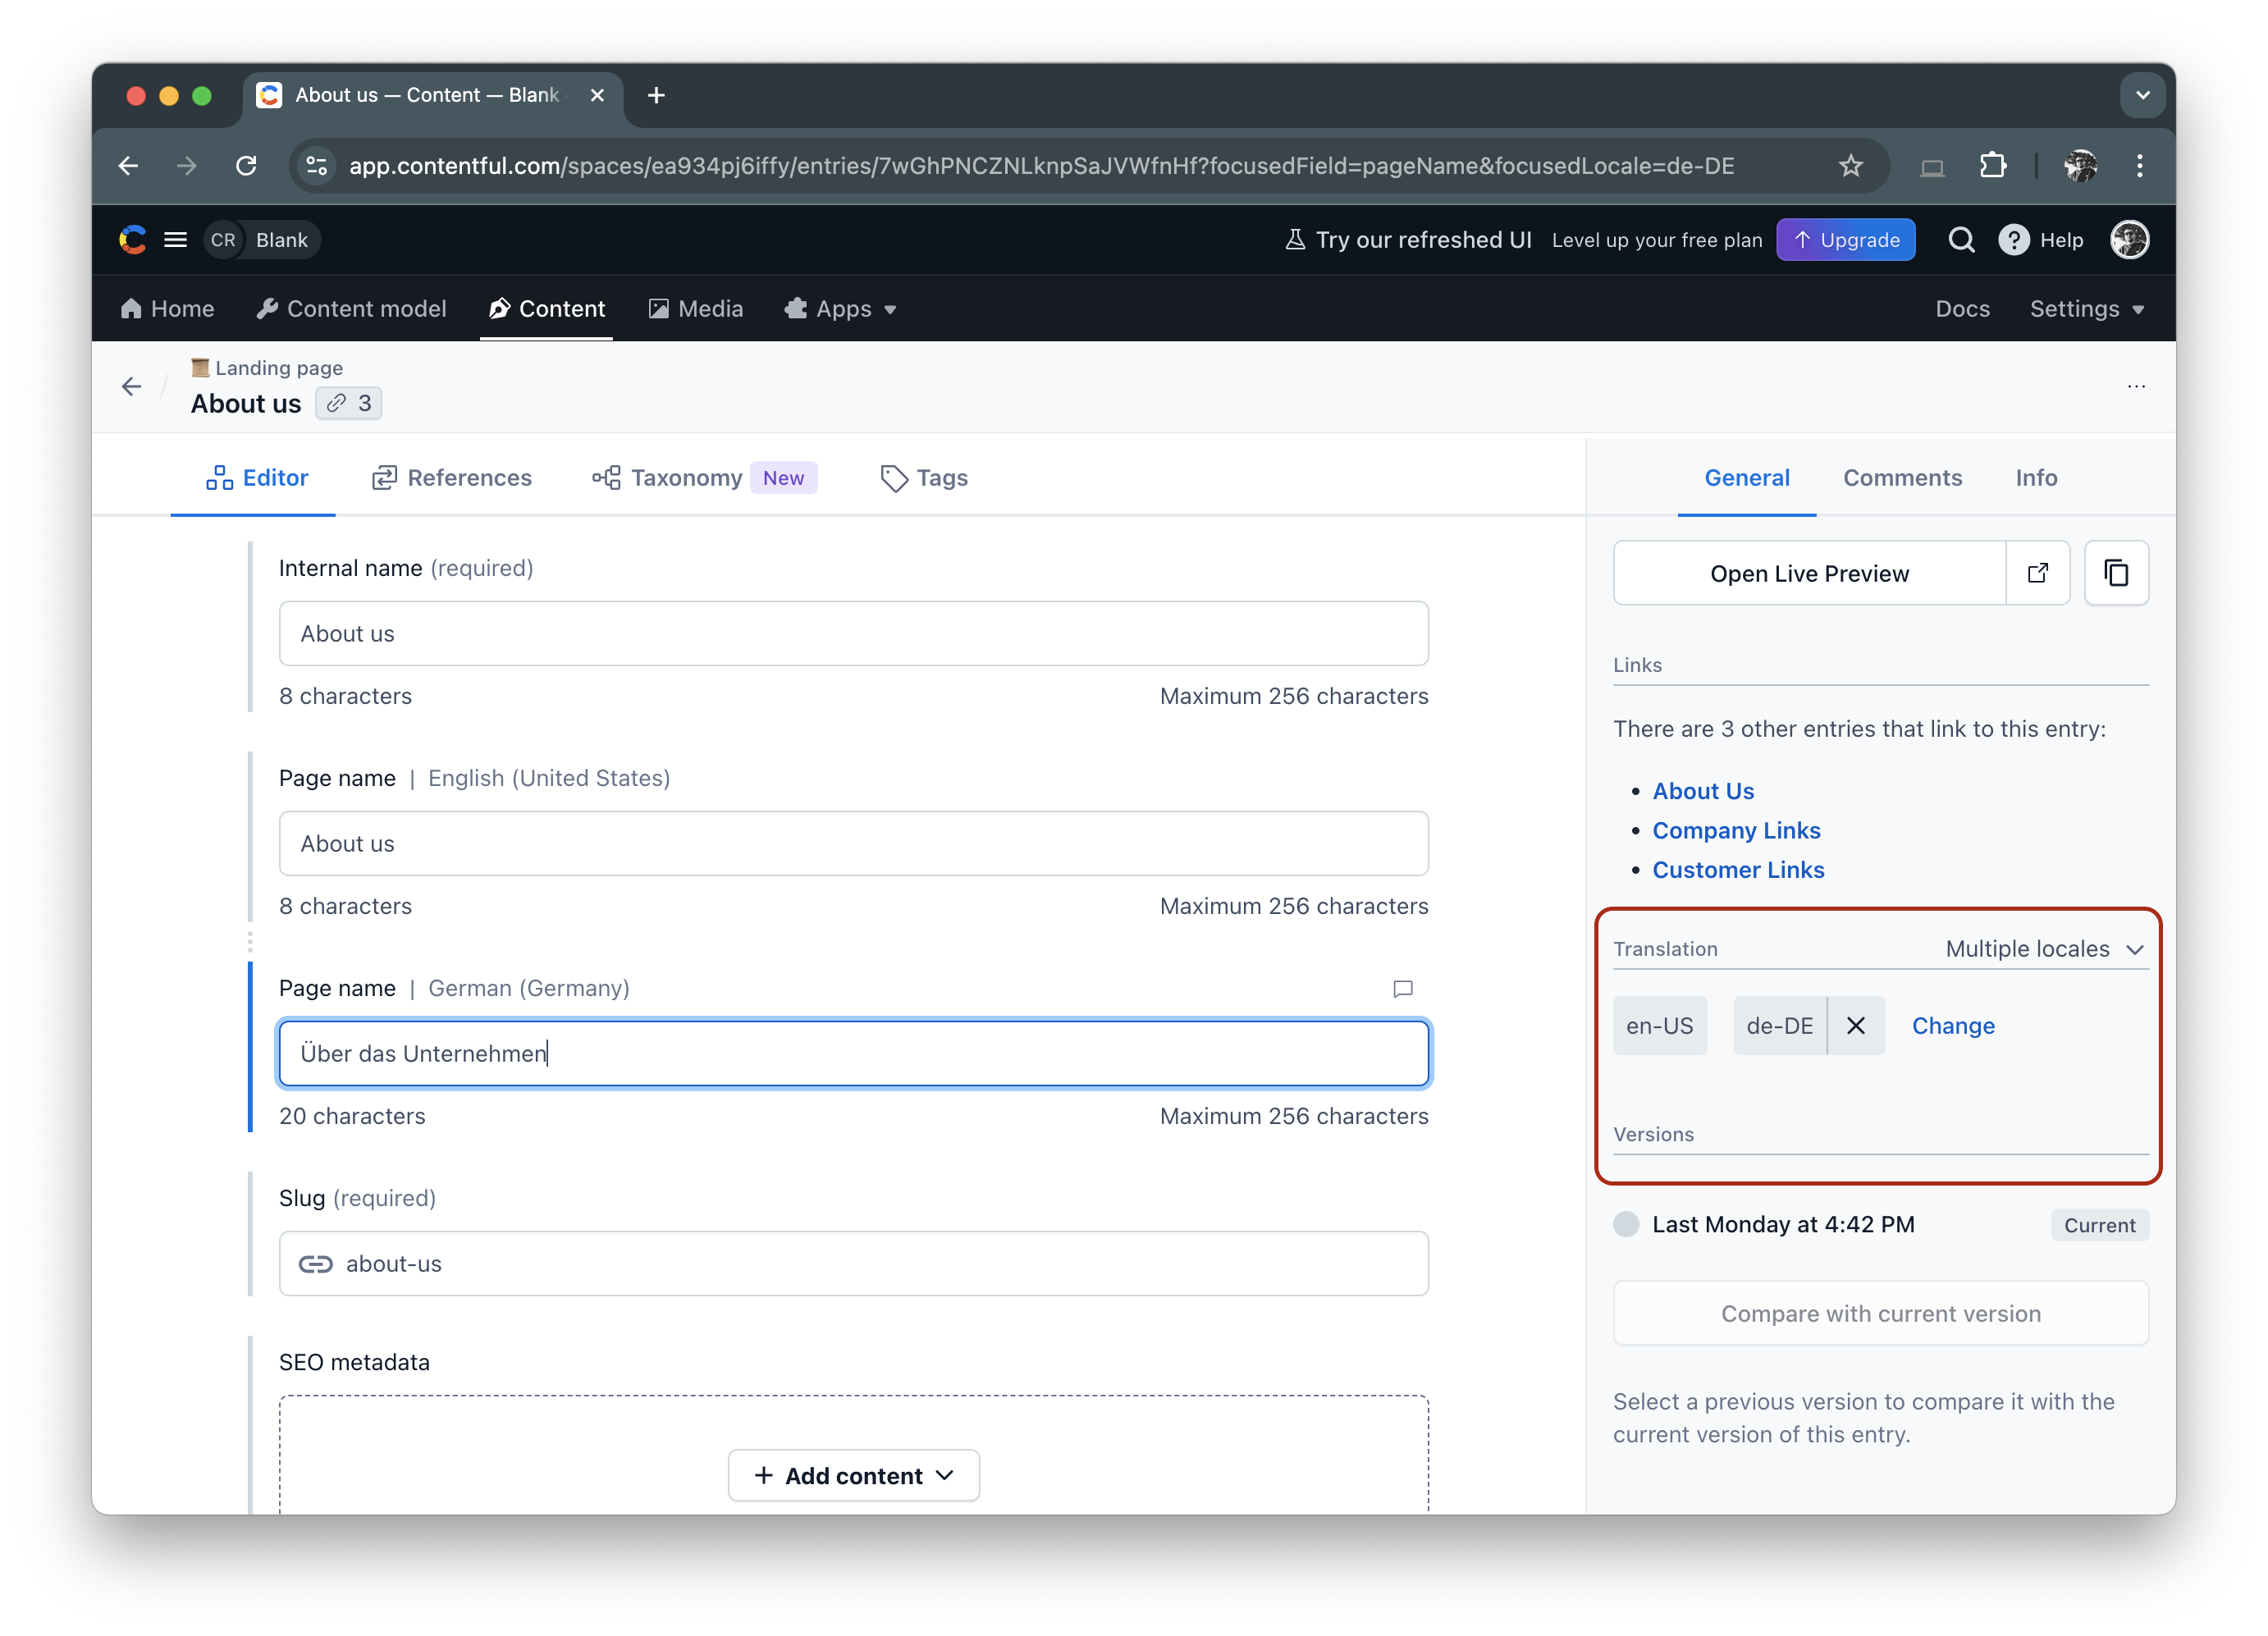The height and width of the screenshot is (1636, 2268).
Task: Open the comment icon on German Page name
Action: tap(1403, 988)
